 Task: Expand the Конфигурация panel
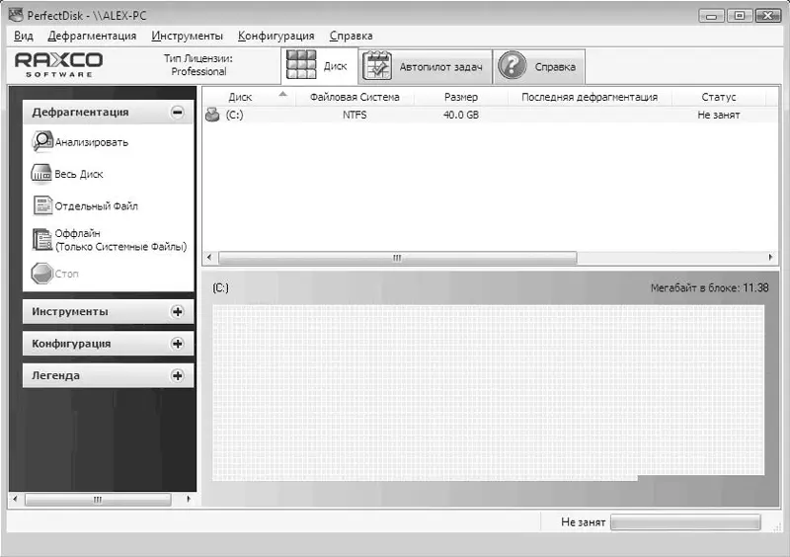coord(178,344)
